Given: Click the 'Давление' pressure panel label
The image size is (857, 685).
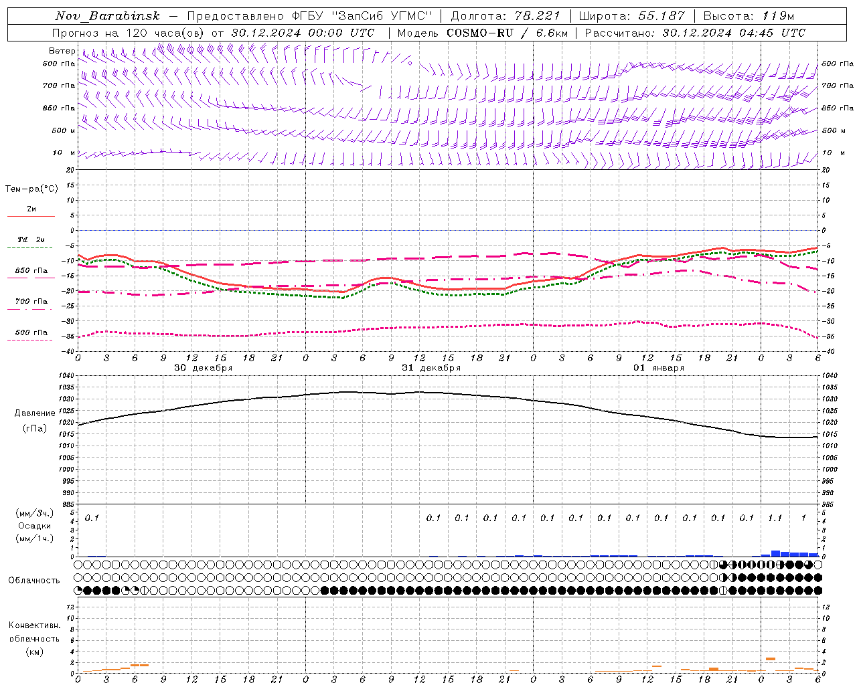Looking at the screenshot, I should pos(35,413).
